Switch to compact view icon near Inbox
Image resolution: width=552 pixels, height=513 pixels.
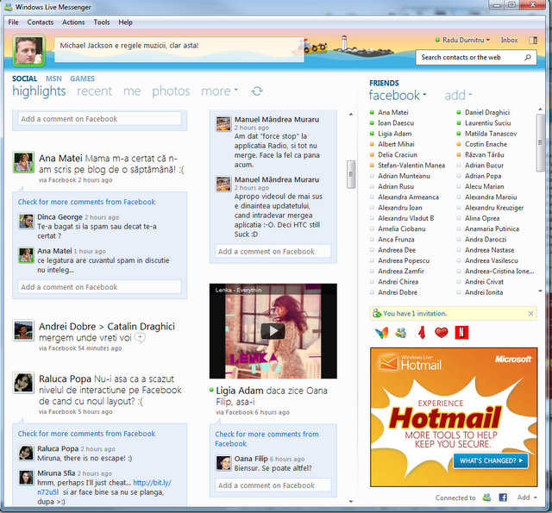pos(533,41)
